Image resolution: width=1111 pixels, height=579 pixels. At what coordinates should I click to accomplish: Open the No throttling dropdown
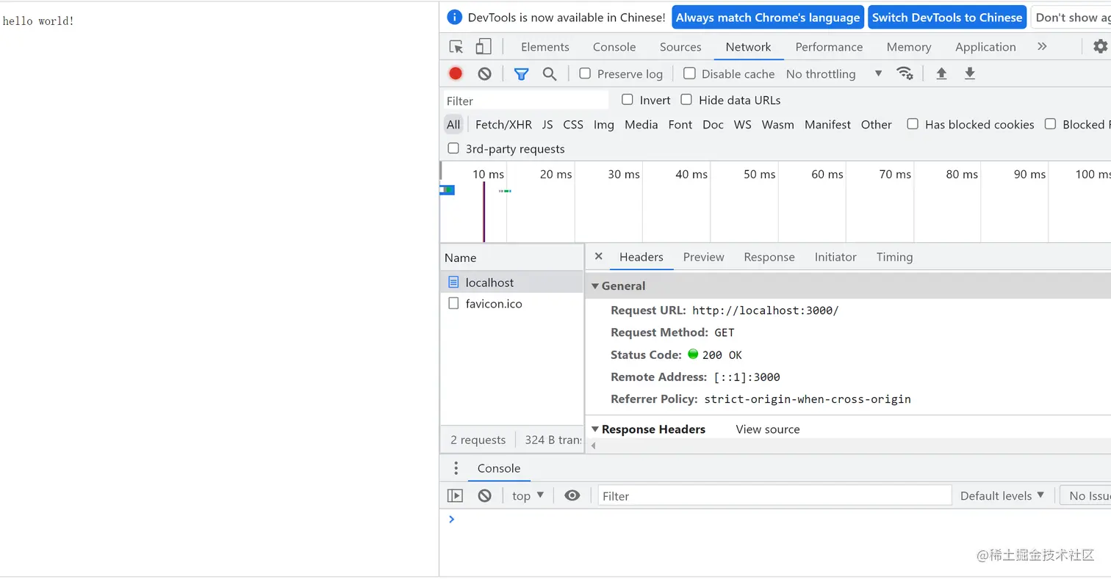[834, 74]
